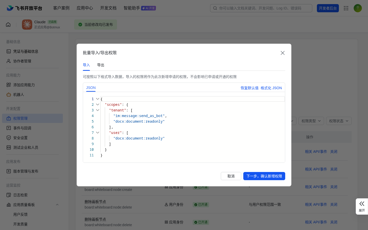Open 开发文档 in top navigation

(x=108, y=8)
